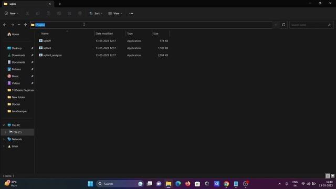Show hidden system tray icons
This screenshot has height=189, width=336.
pyautogui.click(x=279, y=184)
